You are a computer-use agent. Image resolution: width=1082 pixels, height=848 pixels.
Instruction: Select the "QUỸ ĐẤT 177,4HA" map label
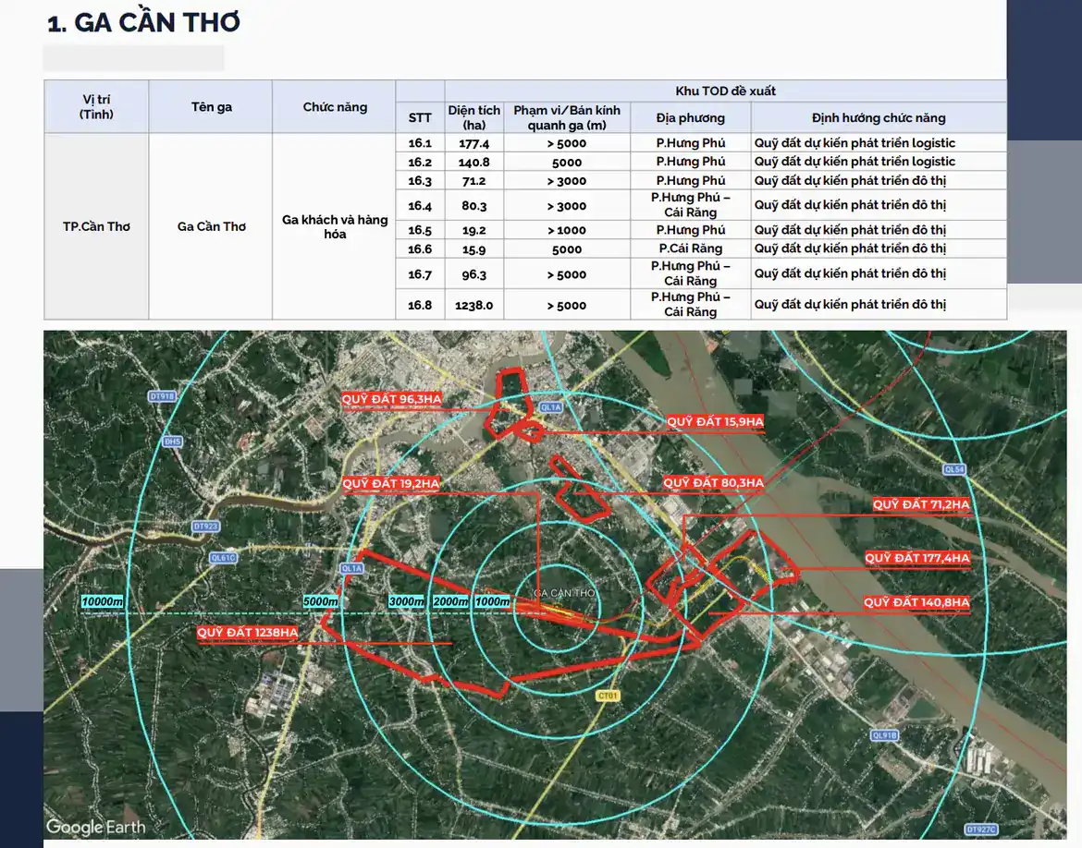(917, 558)
